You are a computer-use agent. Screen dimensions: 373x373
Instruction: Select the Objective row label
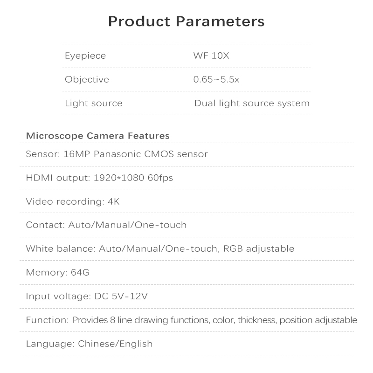87,79
